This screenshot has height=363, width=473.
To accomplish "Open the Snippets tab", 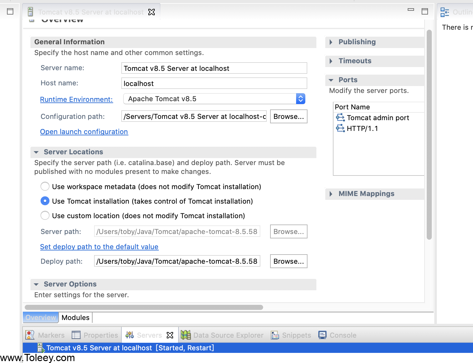I will [x=291, y=335].
